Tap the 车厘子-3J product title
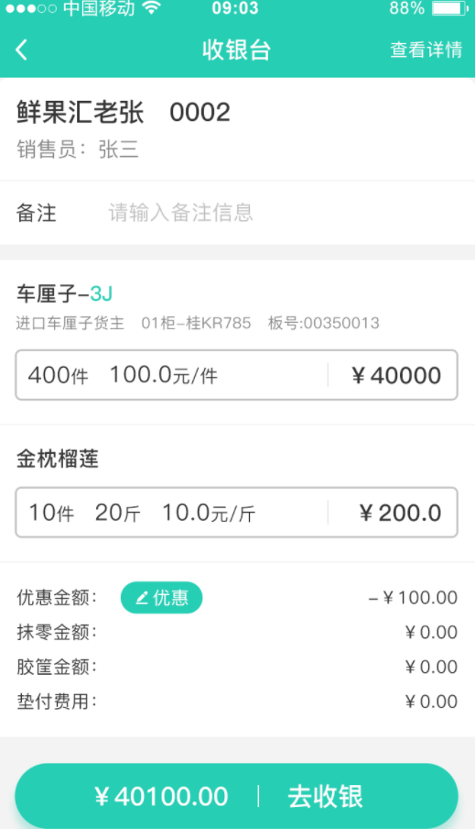Screen dimensions: 475x829 point(64,293)
